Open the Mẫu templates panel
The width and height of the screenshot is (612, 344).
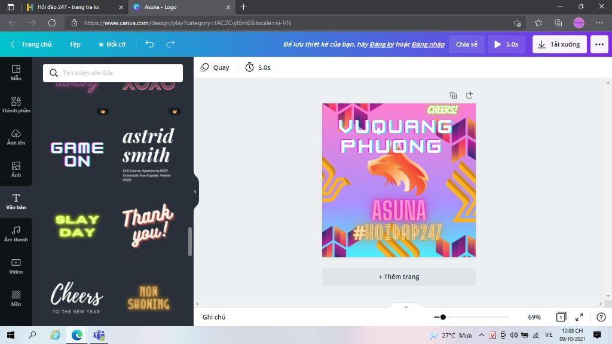16,72
